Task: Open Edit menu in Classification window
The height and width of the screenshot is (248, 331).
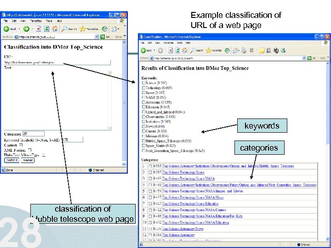Action: tap(150, 43)
